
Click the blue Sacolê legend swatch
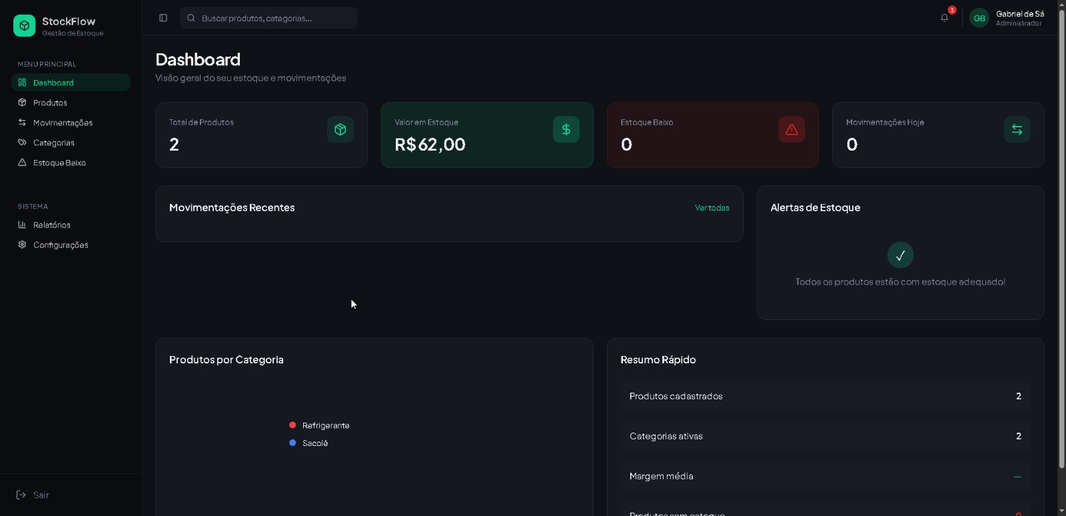click(292, 443)
